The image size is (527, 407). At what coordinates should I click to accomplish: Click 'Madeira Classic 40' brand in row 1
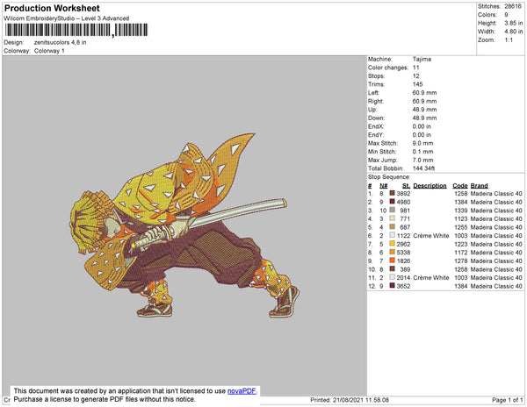[496, 194]
